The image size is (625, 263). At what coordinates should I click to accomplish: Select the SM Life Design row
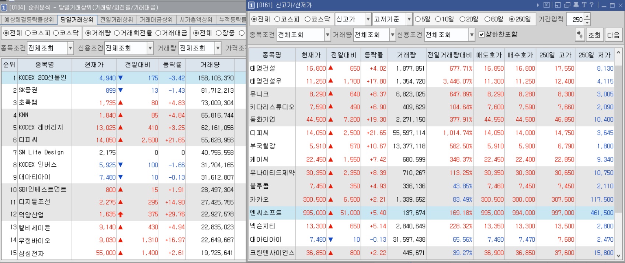click(x=124, y=152)
